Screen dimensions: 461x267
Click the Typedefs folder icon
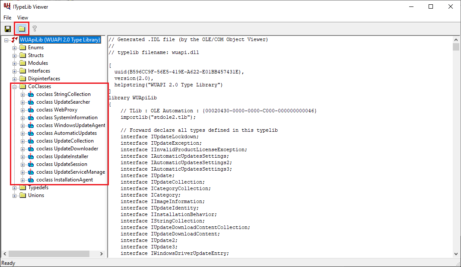[x=23, y=188]
